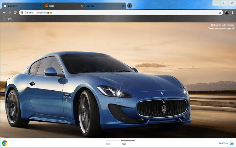Select the second Apps page indicator
The width and height of the screenshot is (236, 148).
(128, 142)
